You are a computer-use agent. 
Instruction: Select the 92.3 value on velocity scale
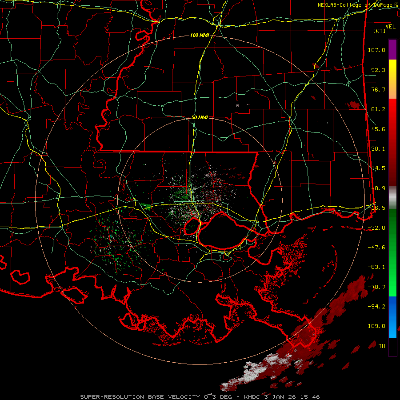tap(378, 70)
